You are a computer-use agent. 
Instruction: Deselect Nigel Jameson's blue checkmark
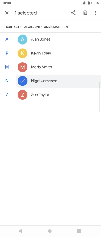23,81
